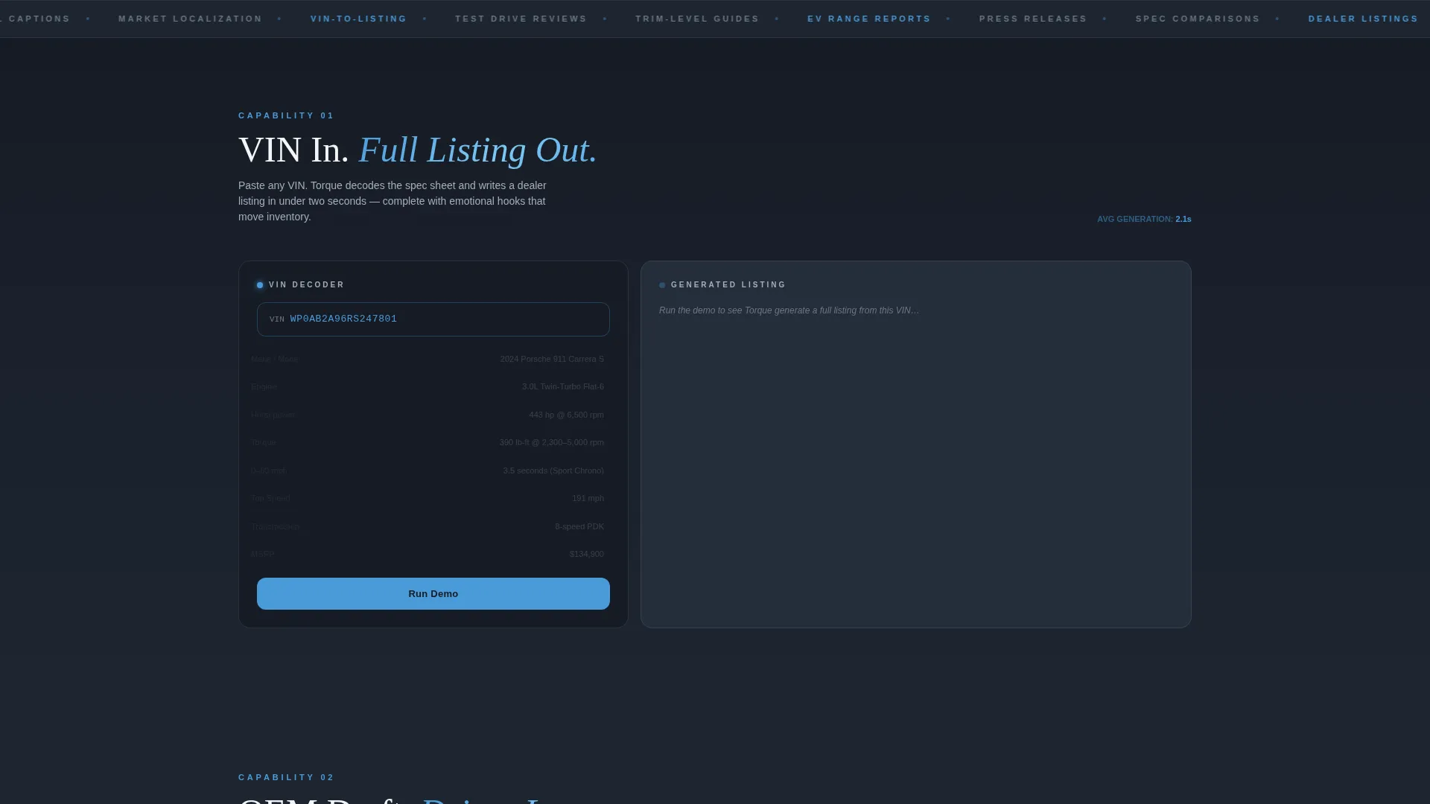
Task: Click the CAPABILITY 02 label
Action: [286, 777]
